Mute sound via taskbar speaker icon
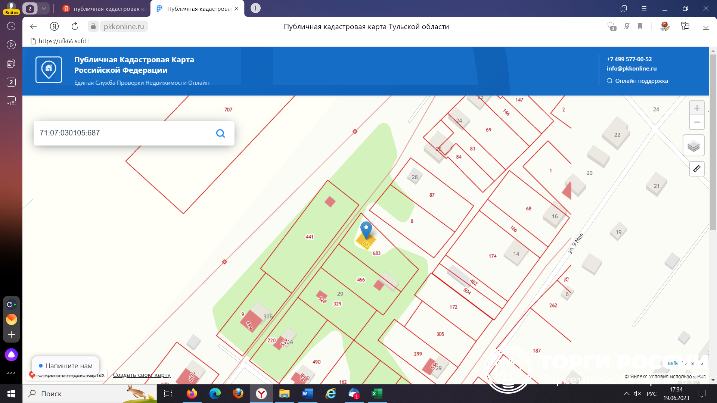Screen dimensions: 717x403 tap(637, 394)
